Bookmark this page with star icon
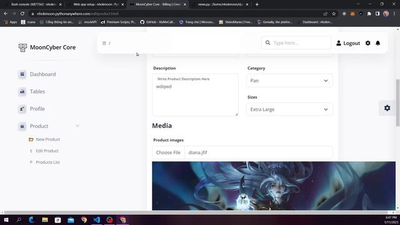The image size is (400, 225). [334, 14]
